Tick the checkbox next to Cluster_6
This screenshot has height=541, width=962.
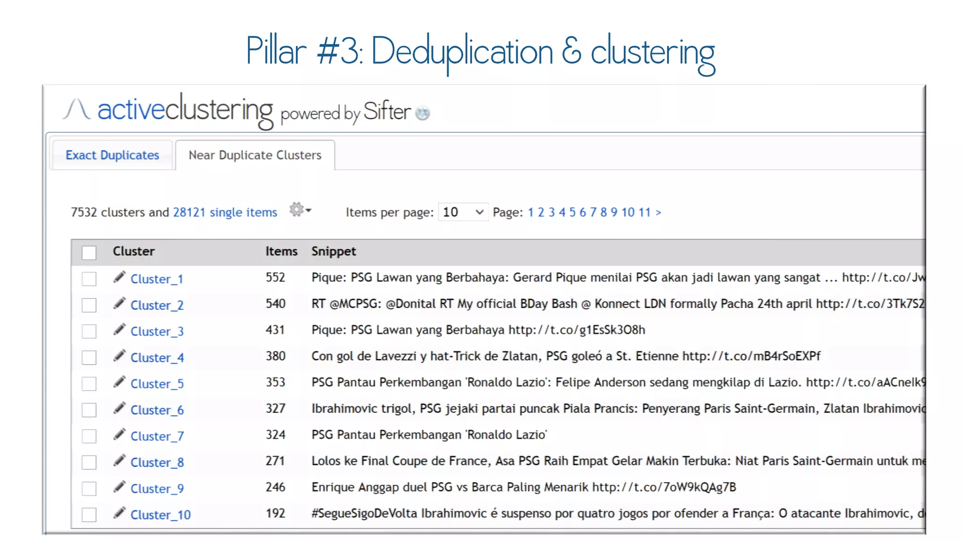pos(89,410)
